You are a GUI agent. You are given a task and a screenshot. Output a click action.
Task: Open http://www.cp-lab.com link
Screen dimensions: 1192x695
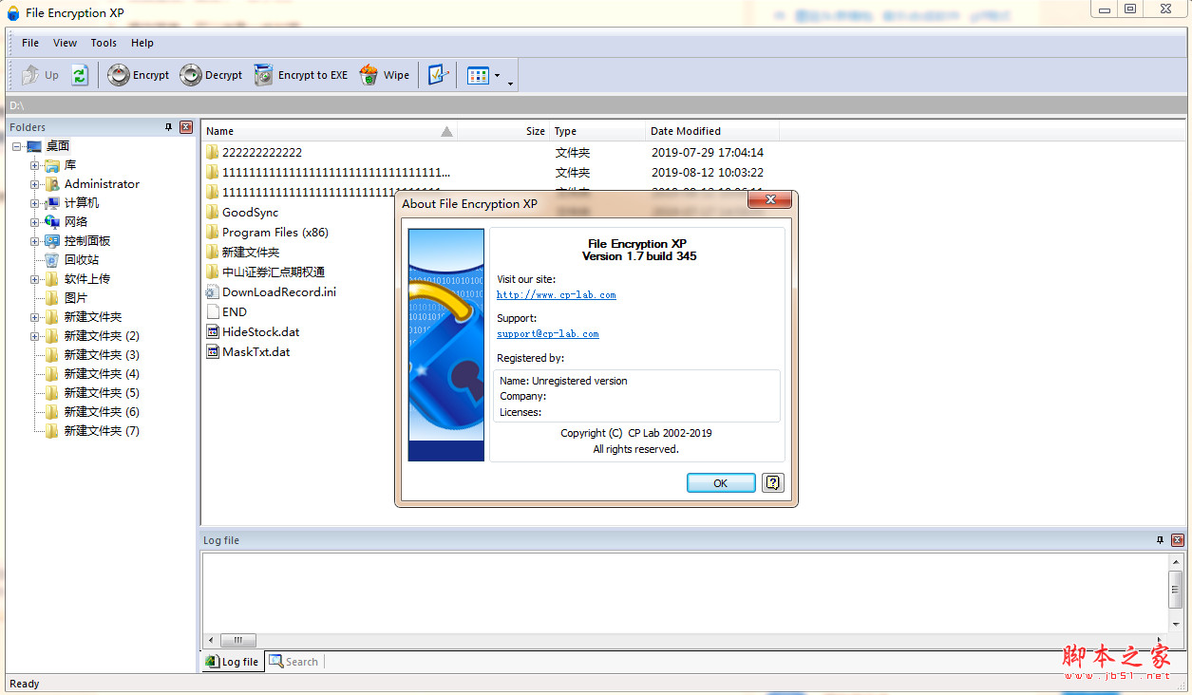(x=557, y=295)
